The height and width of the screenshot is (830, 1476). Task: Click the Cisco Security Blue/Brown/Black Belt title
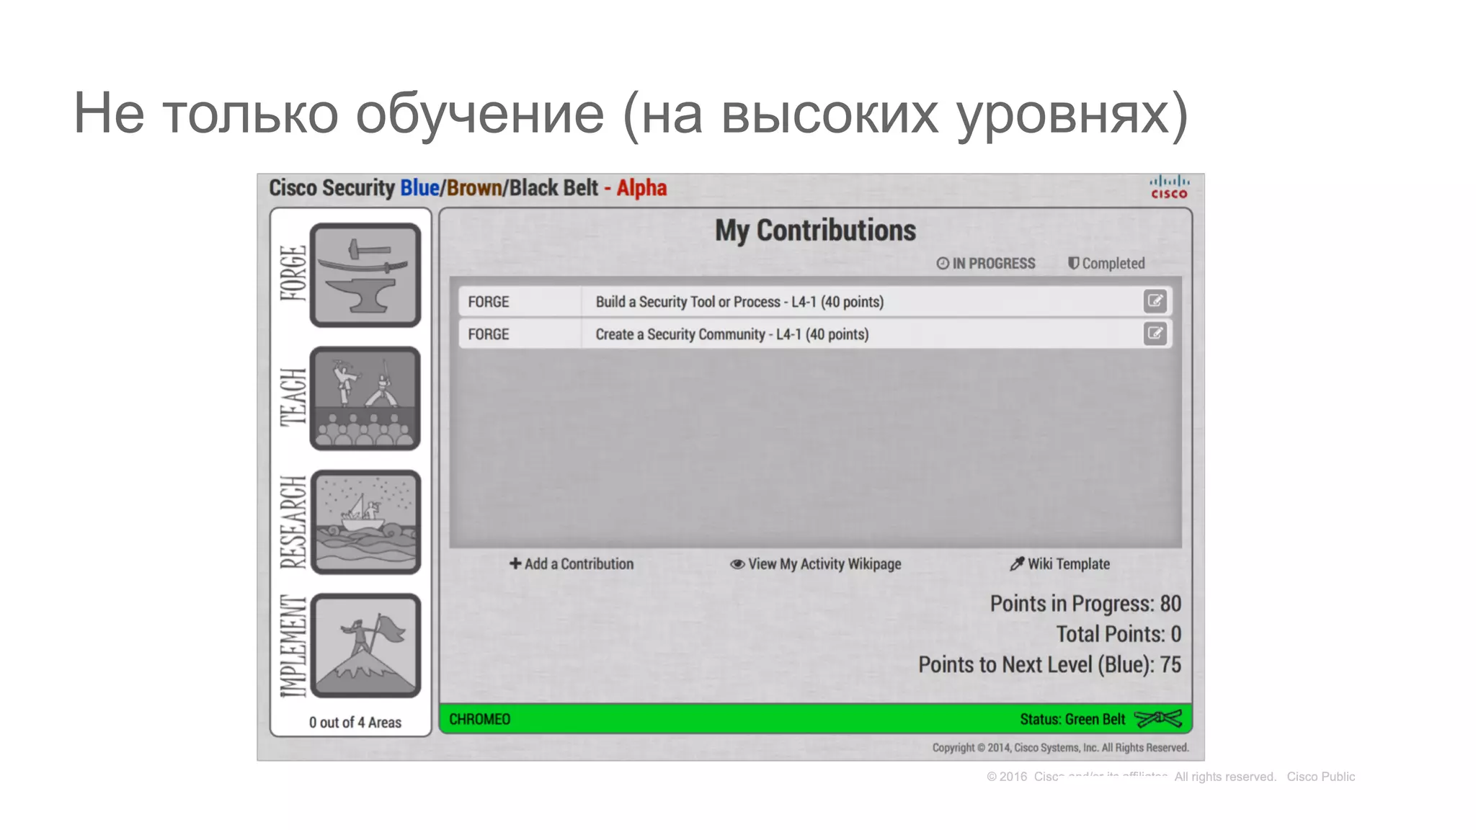[x=468, y=188]
